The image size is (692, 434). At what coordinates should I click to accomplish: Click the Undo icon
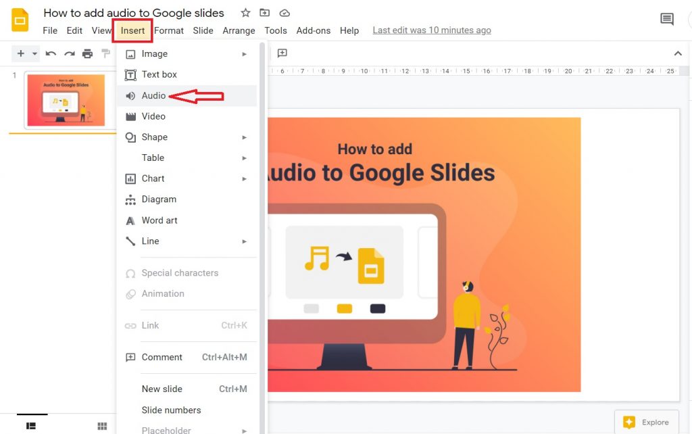point(52,53)
